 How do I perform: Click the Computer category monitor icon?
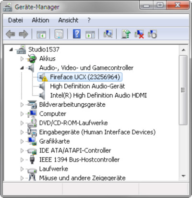click(32, 114)
